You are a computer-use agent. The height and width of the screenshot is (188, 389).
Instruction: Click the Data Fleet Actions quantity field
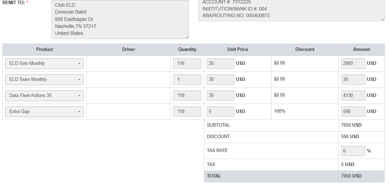click(x=187, y=96)
